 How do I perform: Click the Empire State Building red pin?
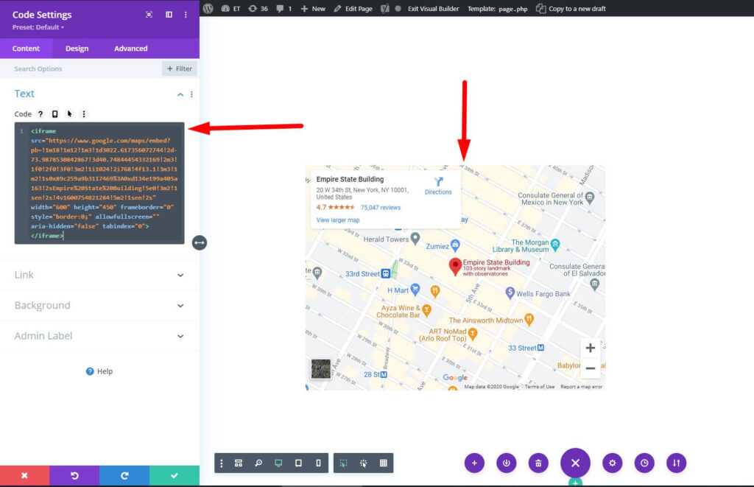coord(455,266)
